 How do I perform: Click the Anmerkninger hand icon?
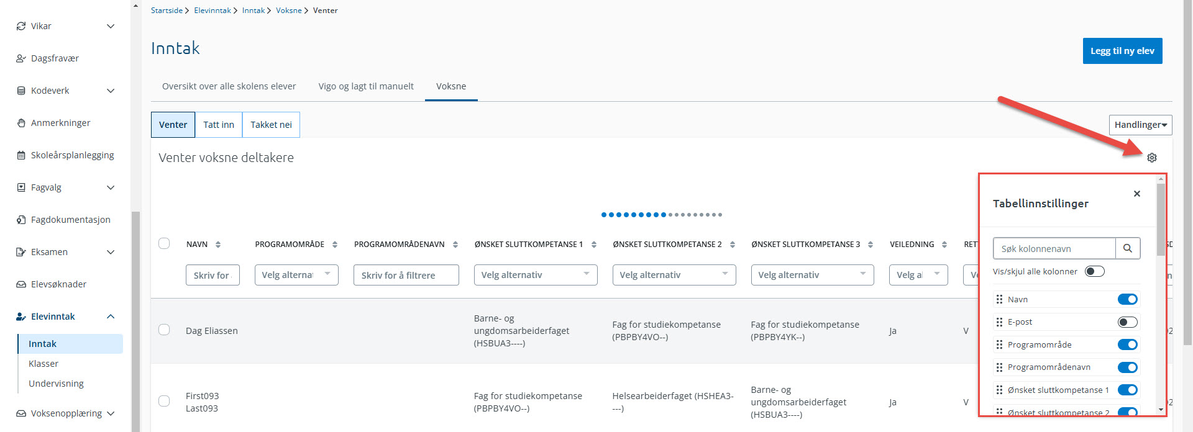(x=21, y=123)
